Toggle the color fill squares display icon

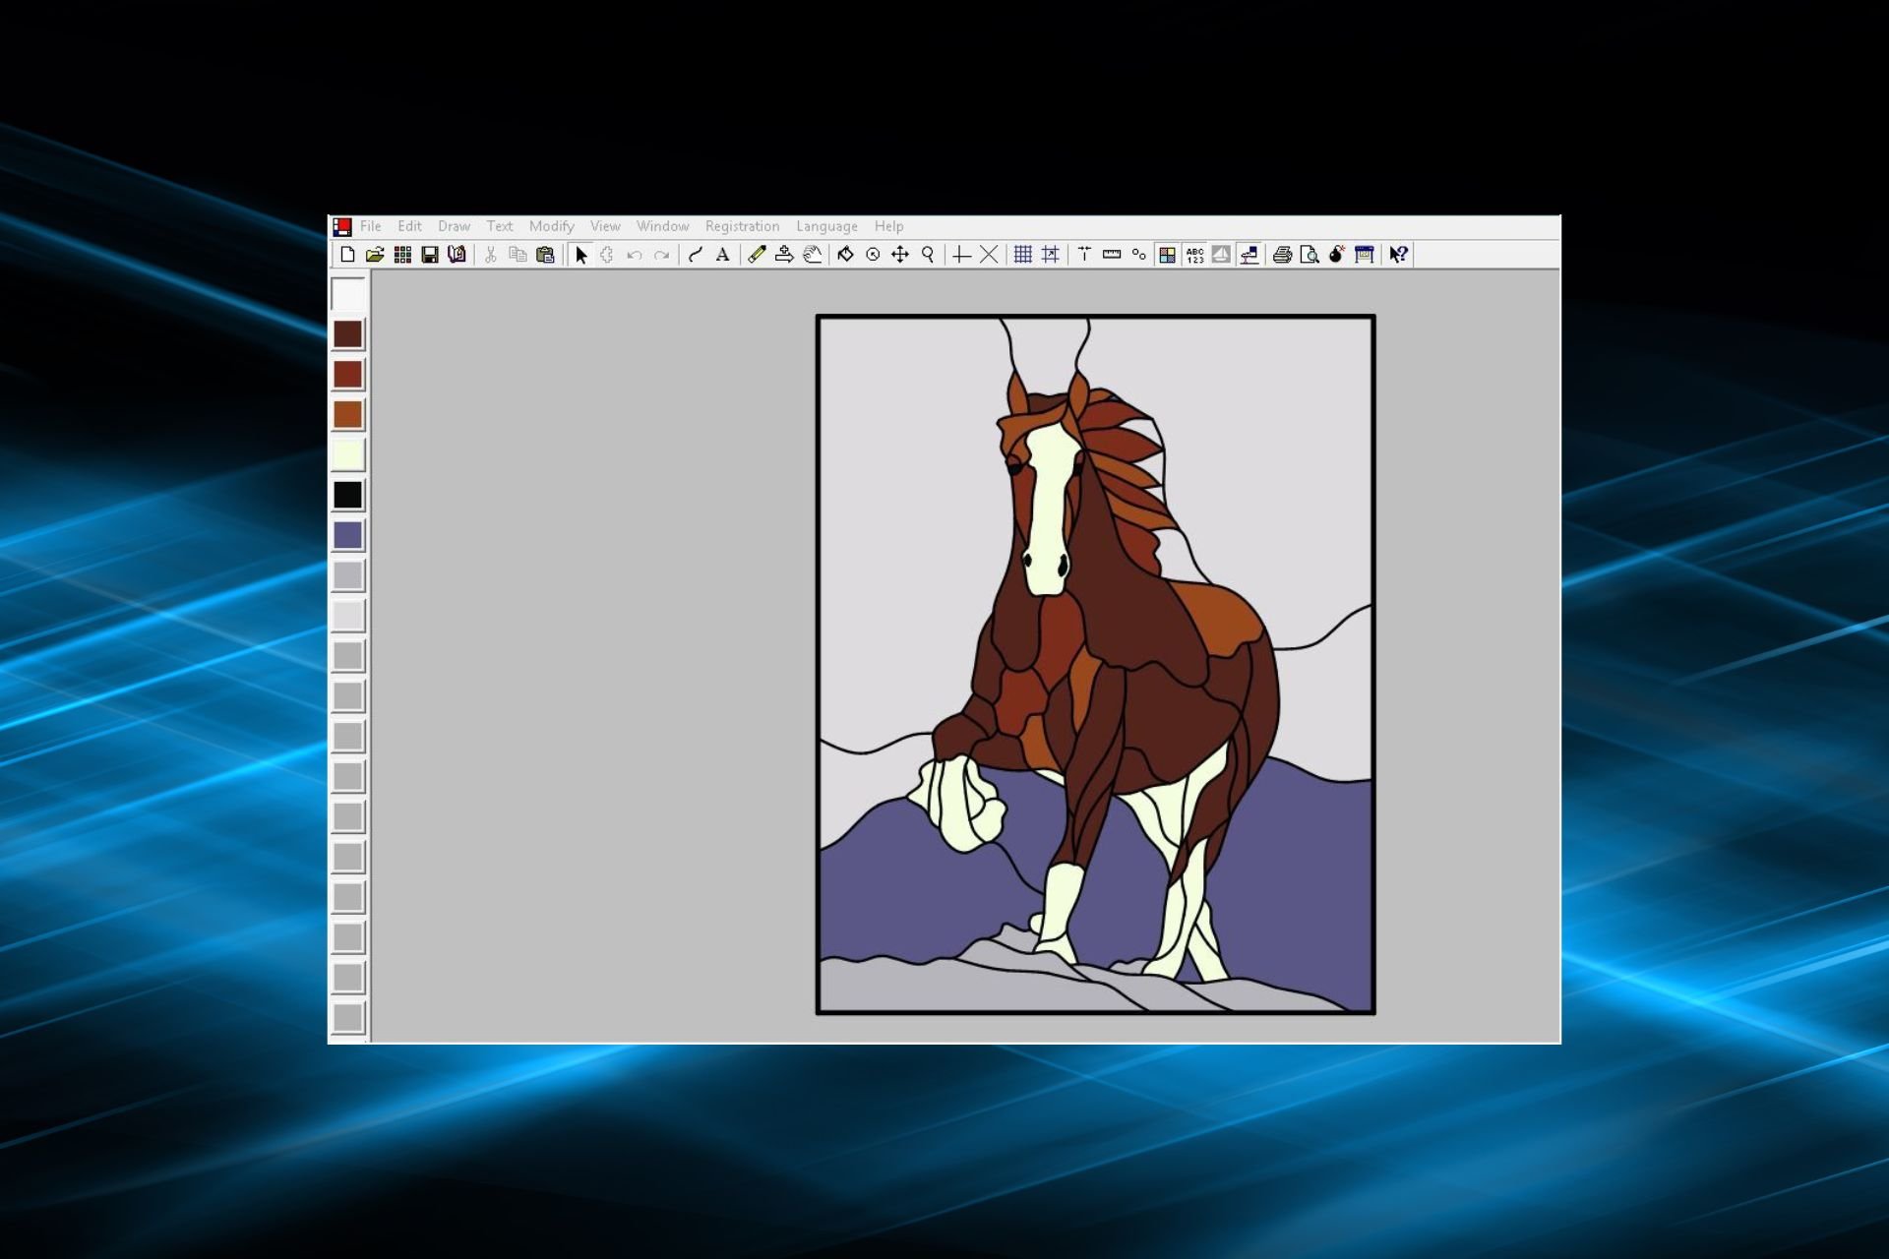point(1167,255)
